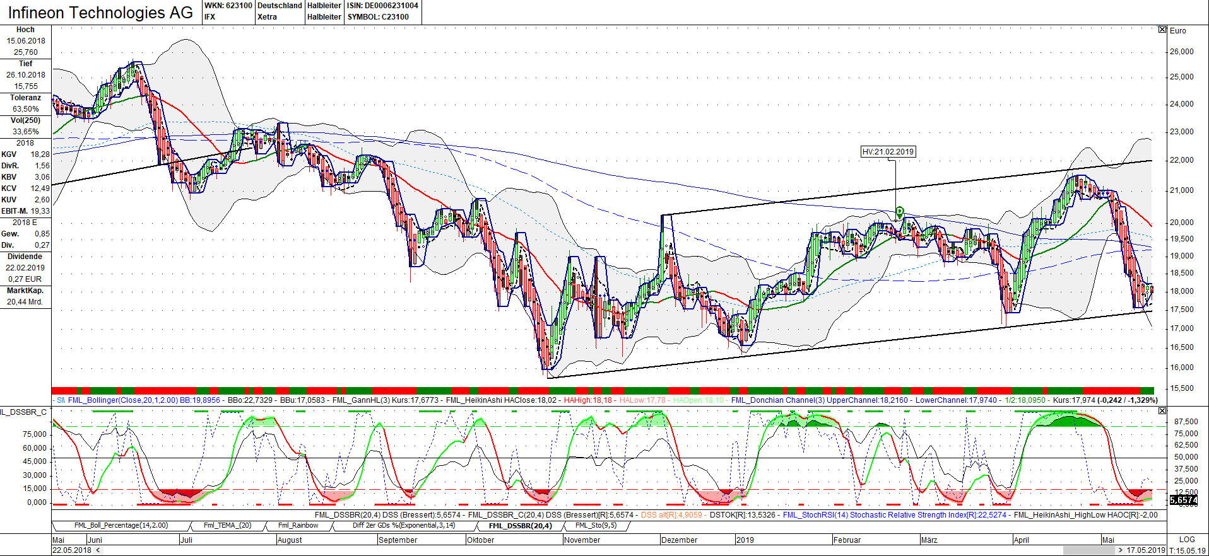This screenshot has height=556, width=1209.
Task: Click the FML_GannHL(3) legend entry
Action: coord(361,400)
